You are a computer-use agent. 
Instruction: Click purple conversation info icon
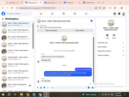(x=92, y=21)
